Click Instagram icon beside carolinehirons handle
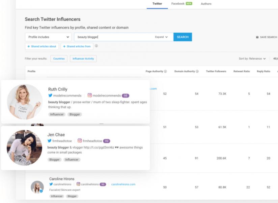The height and width of the screenshot is (203, 278). coord(78,184)
